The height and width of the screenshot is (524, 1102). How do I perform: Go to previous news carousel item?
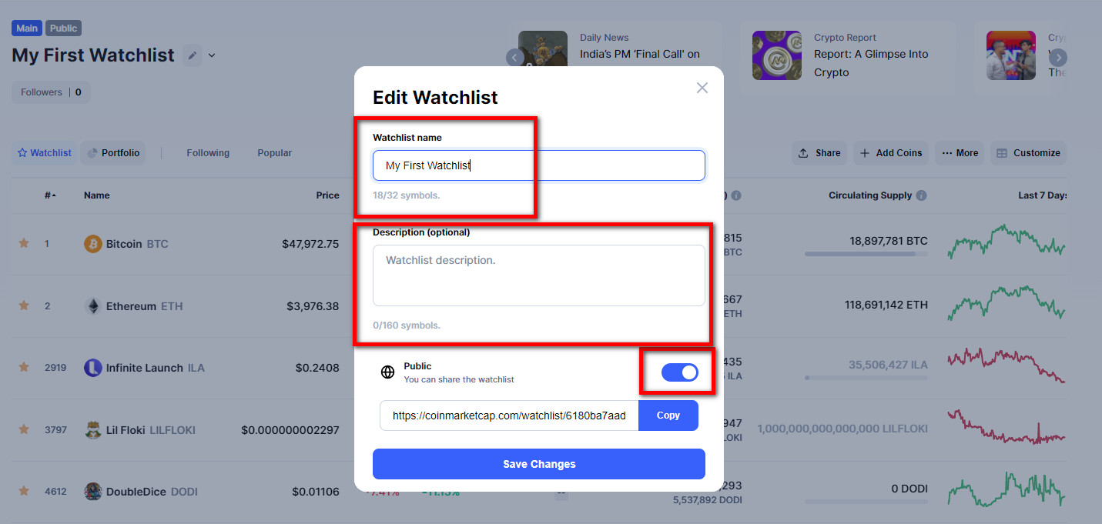515,57
